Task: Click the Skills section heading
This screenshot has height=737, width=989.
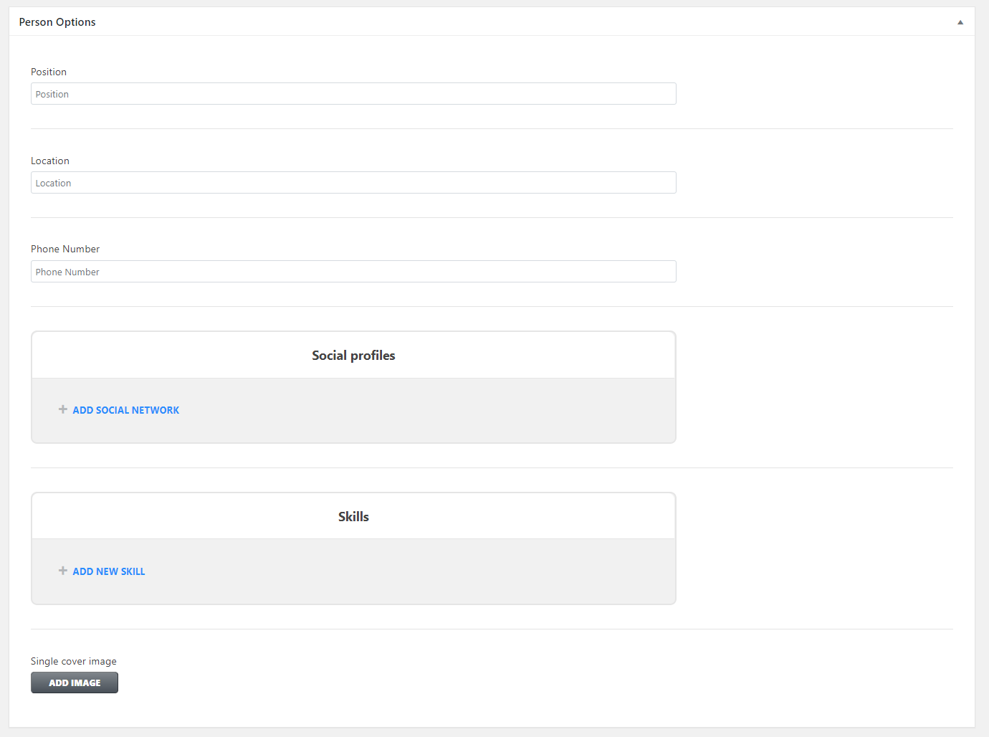Action: [x=353, y=517]
